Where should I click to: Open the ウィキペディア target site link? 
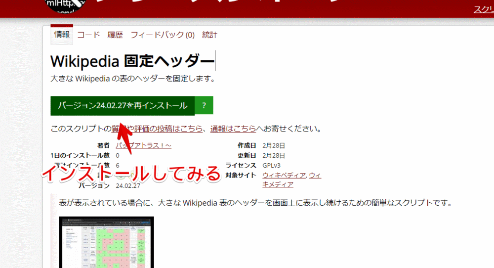[284, 176]
